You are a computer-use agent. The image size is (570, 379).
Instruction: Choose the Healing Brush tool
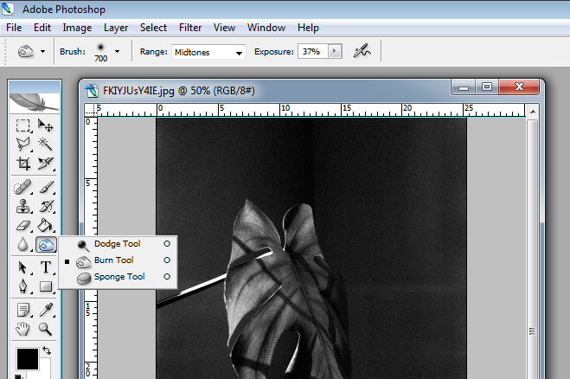pos(24,187)
